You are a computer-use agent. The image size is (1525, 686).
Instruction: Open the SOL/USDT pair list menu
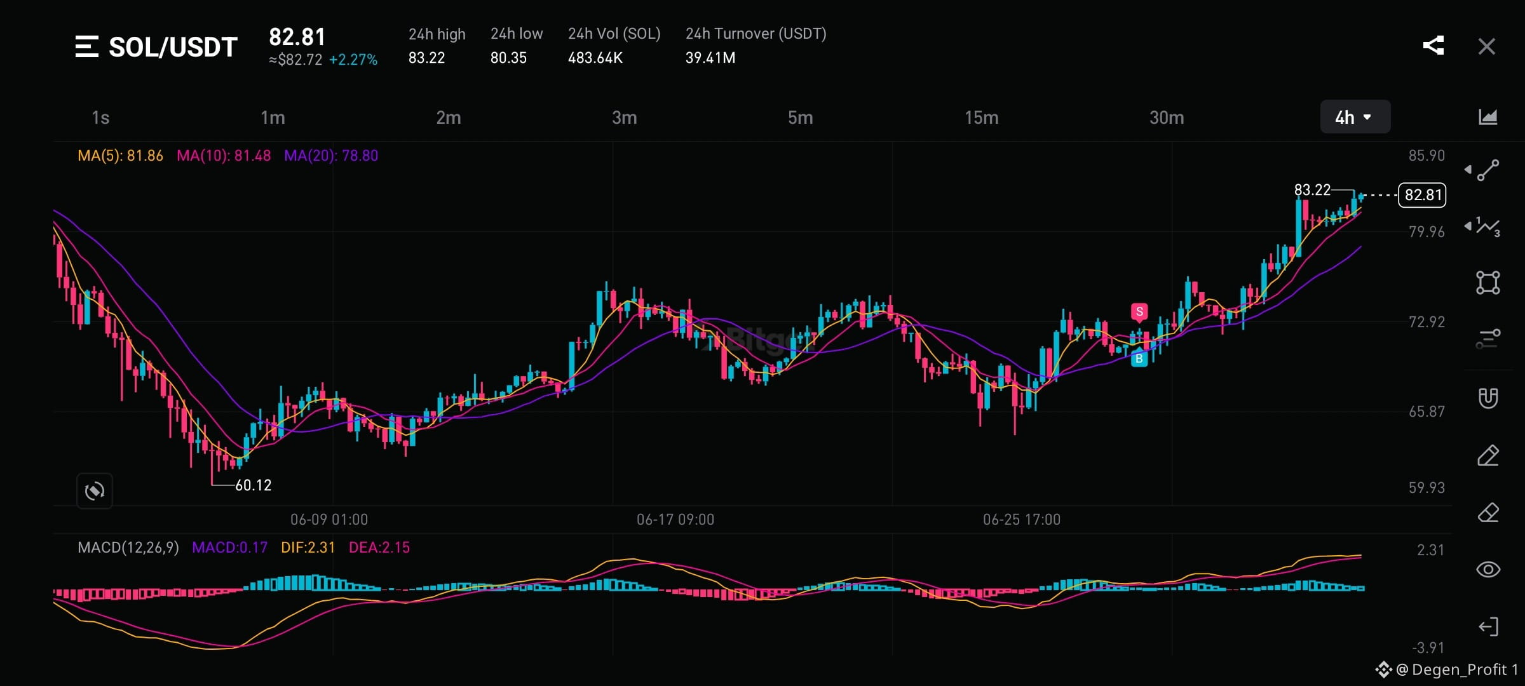(87, 47)
